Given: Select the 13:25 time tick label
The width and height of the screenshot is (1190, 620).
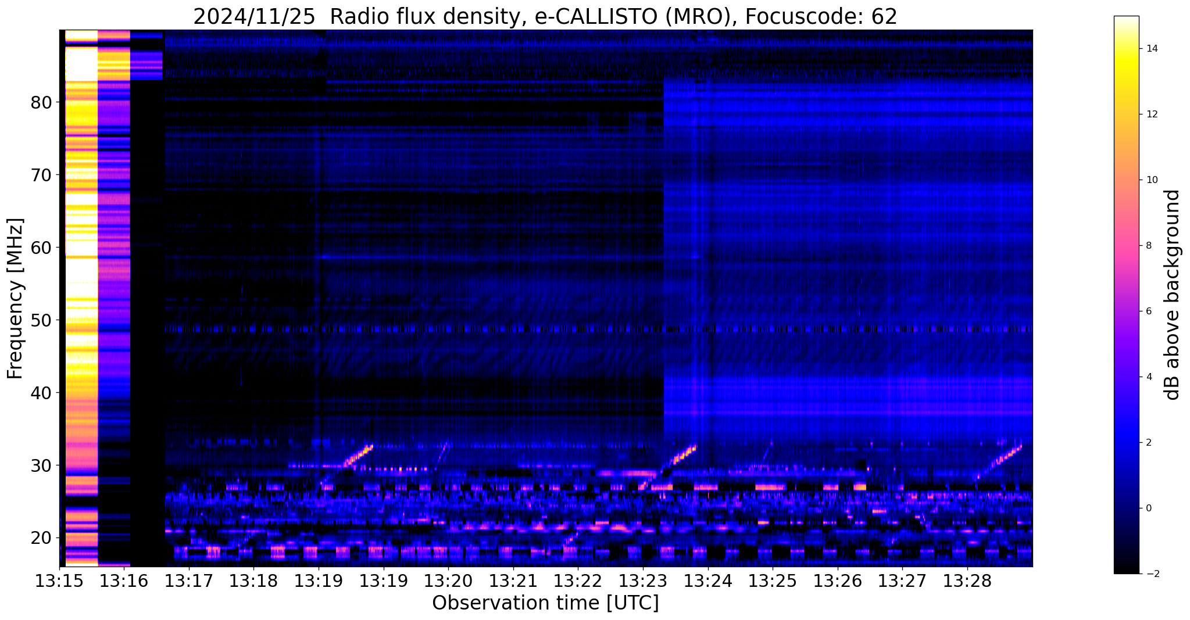Looking at the screenshot, I should pyautogui.click(x=772, y=582).
